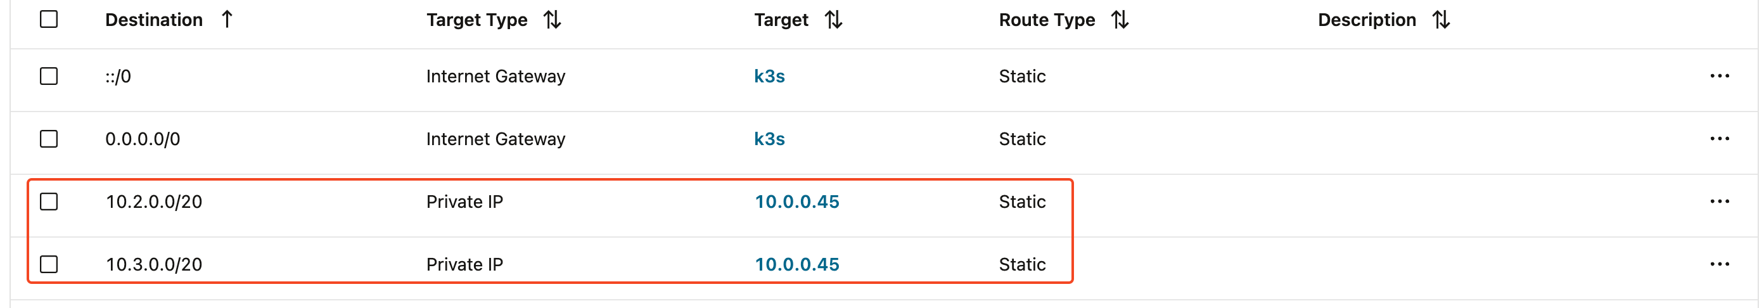The image size is (1764, 308).
Task: Open the actions menu for 0.0.0.0/0 route
Action: pos(1720,139)
